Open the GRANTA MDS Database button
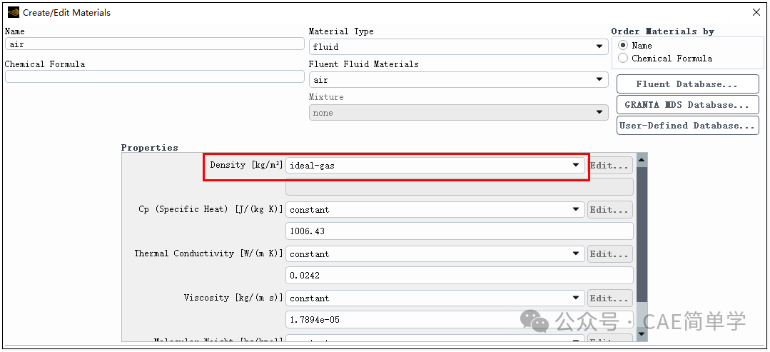 point(687,105)
